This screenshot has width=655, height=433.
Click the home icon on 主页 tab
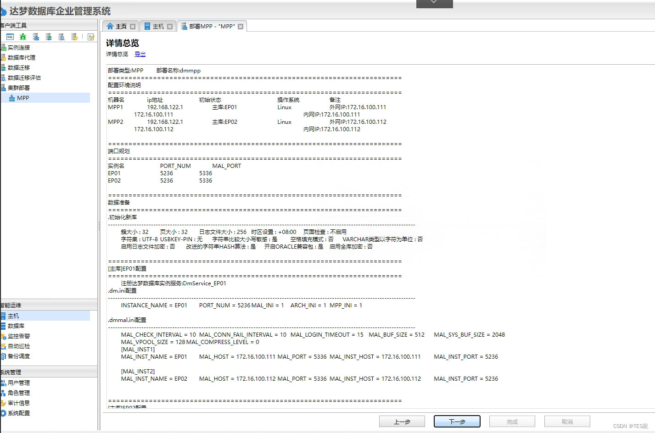[110, 26]
